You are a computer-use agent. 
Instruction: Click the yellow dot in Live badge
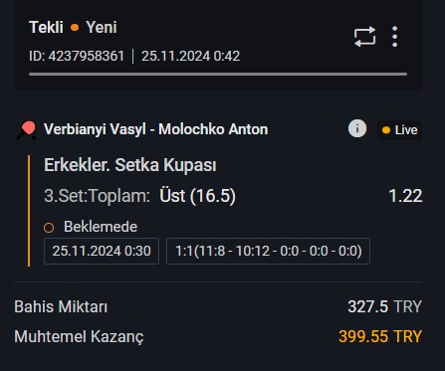tap(386, 130)
